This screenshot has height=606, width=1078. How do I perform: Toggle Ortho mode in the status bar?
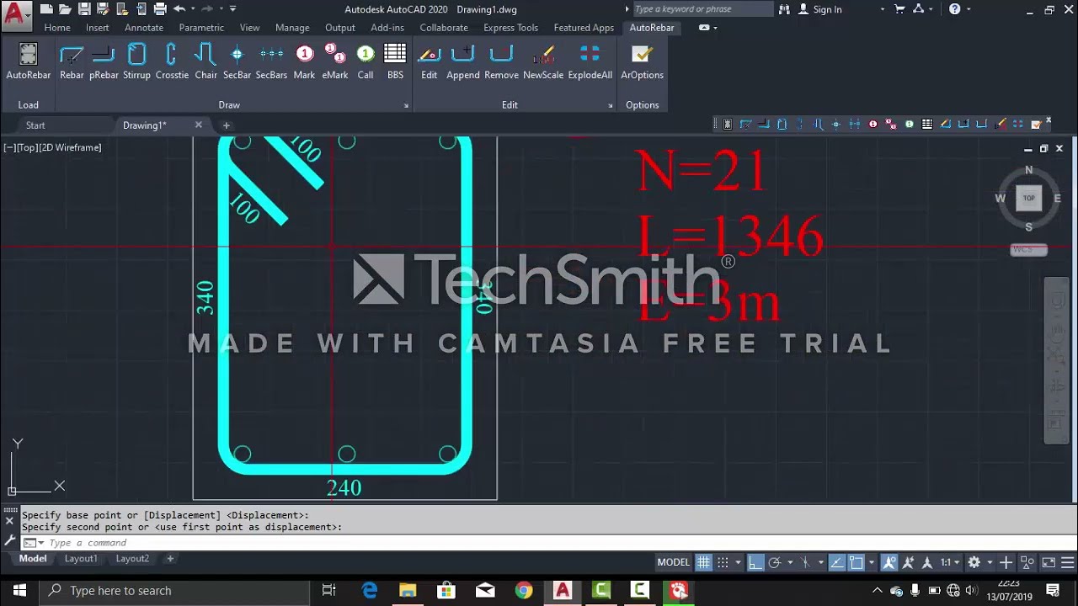coord(755,562)
